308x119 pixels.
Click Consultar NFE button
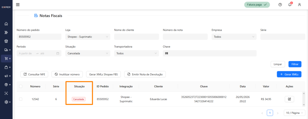click(x=34, y=75)
